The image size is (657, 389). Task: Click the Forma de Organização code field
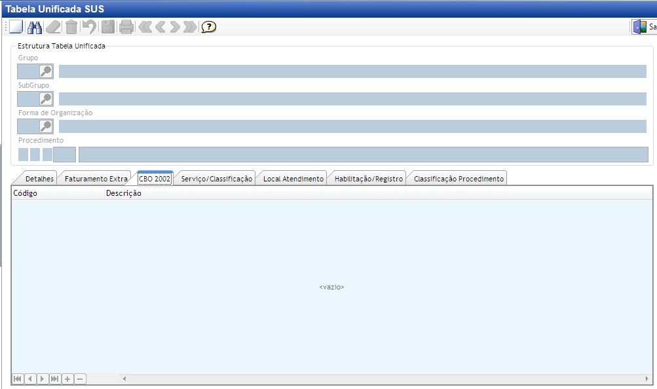[x=28, y=126]
